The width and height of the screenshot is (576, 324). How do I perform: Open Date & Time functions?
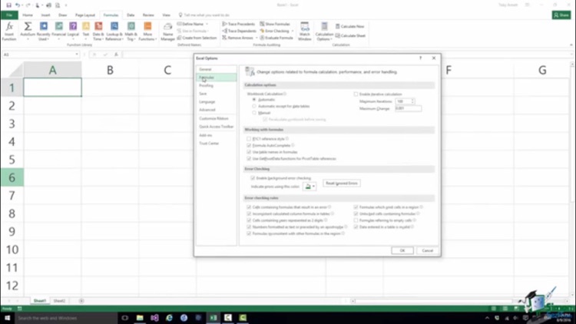tap(98, 31)
